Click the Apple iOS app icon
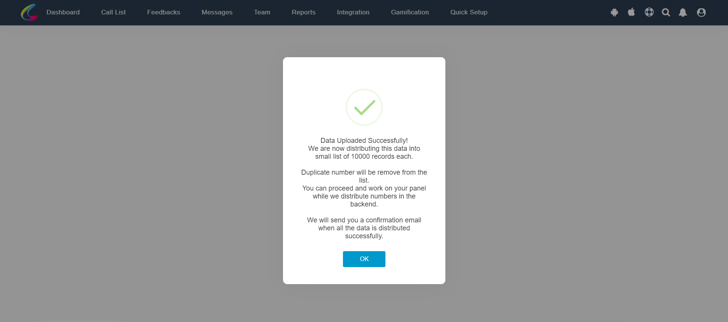 point(631,12)
